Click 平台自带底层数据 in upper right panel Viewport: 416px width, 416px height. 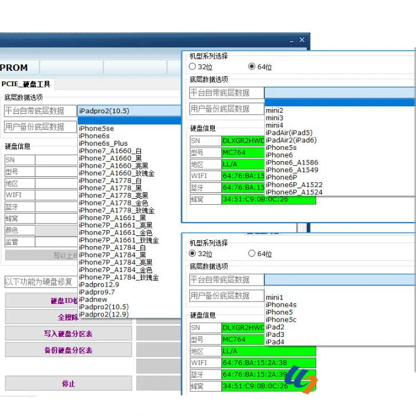click(227, 93)
